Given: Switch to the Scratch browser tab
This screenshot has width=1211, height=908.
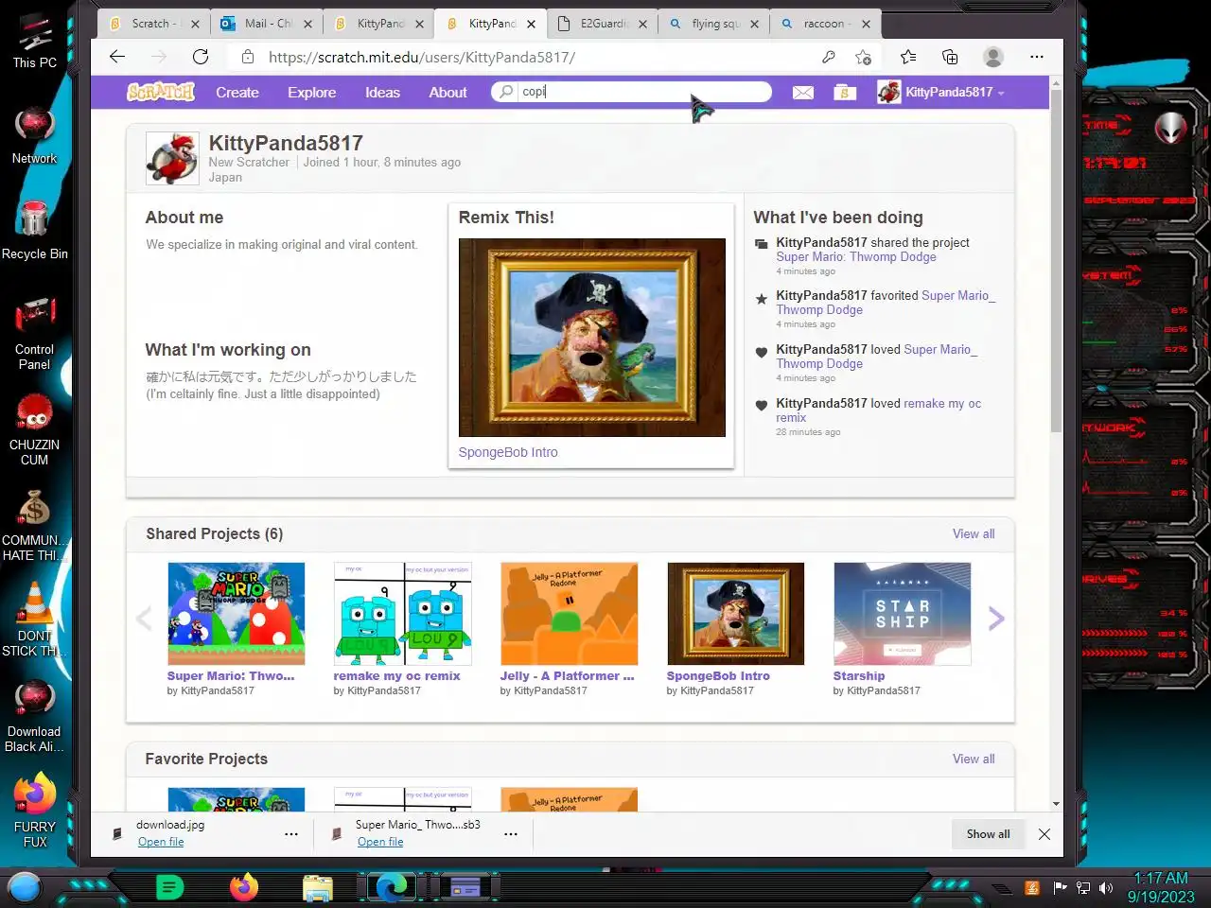Looking at the screenshot, I should point(151,24).
